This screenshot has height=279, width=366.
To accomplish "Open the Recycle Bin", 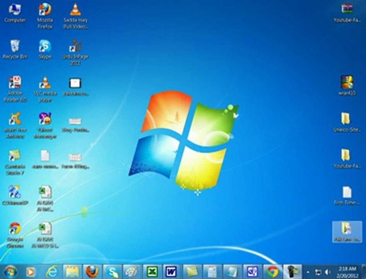I will 15,49.
